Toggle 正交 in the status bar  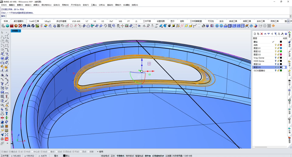[113, 156]
